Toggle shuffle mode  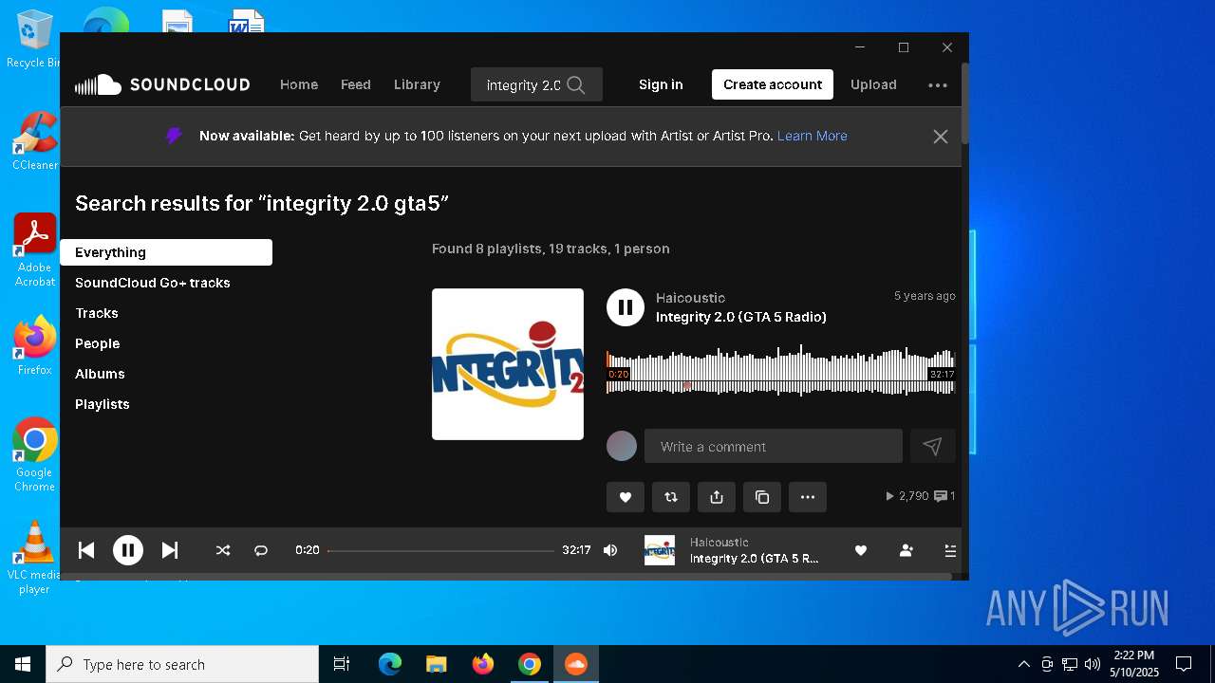tap(223, 550)
